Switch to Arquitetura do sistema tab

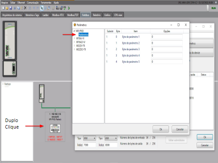click(12, 15)
